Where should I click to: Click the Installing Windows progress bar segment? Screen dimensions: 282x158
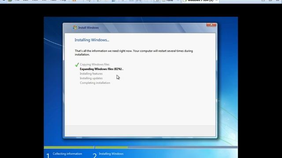pos(166,147)
